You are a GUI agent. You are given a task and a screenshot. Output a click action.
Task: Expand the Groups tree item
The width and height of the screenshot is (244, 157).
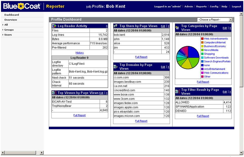(x=3, y=30)
